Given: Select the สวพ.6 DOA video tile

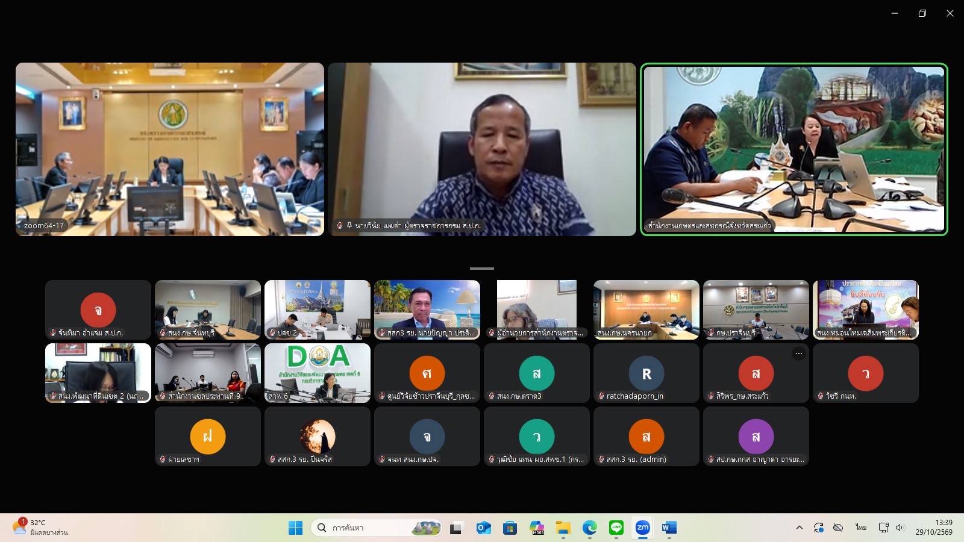Looking at the screenshot, I should (318, 373).
